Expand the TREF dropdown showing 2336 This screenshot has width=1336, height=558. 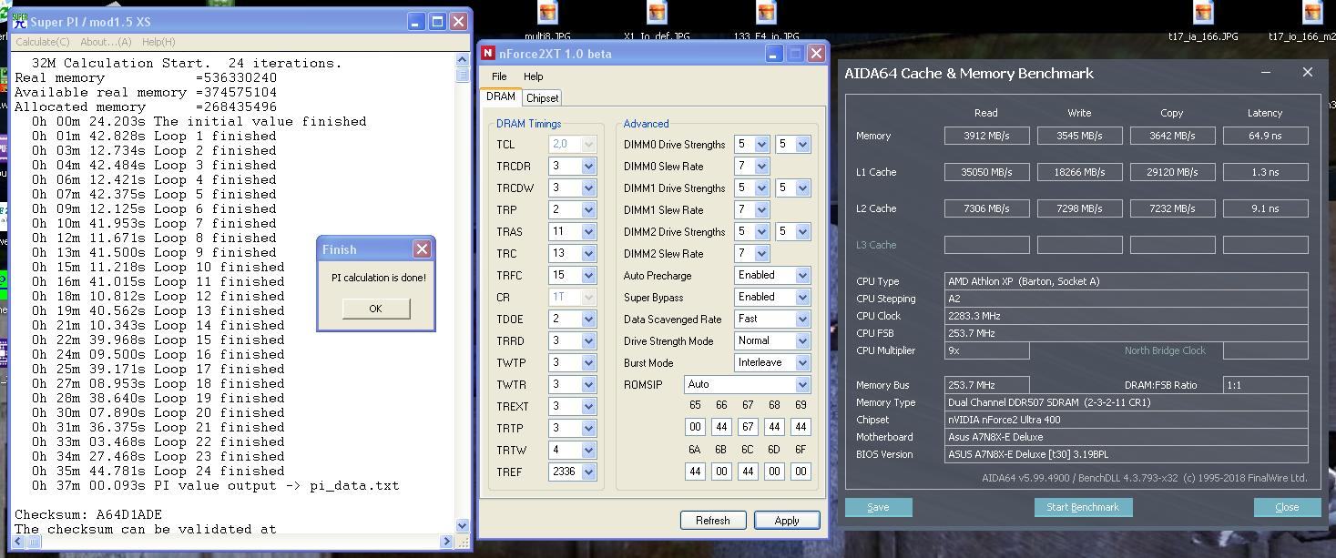(x=588, y=472)
